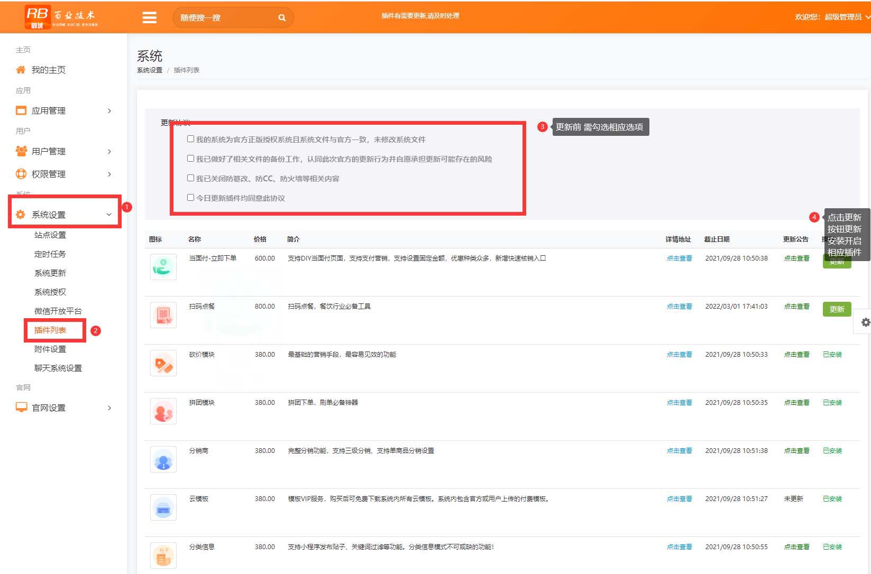Expand the 应用管理 sidebar menu
This screenshot has height=574, width=871.
(63, 110)
